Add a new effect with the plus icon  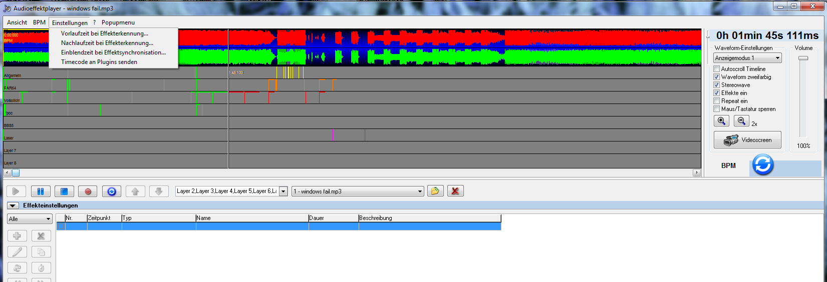coord(17,236)
